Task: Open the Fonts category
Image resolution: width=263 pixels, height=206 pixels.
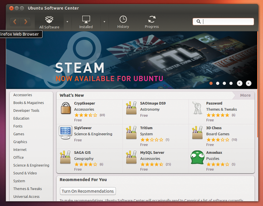Action: [18, 126]
